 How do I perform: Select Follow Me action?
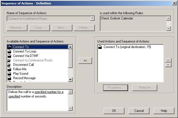[20, 69]
